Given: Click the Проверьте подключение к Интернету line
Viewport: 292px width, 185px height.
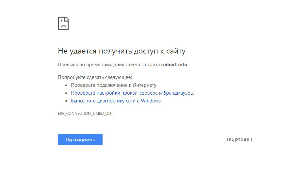Looking at the screenshot, I should (114, 85).
